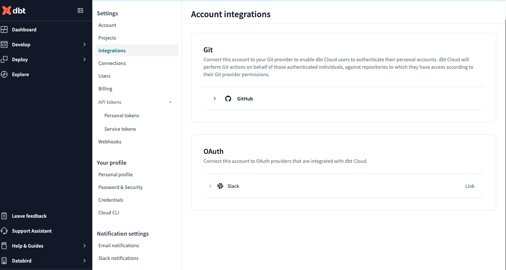Image resolution: width=506 pixels, height=270 pixels.
Task: Open Connections settings
Action: pos(112,63)
